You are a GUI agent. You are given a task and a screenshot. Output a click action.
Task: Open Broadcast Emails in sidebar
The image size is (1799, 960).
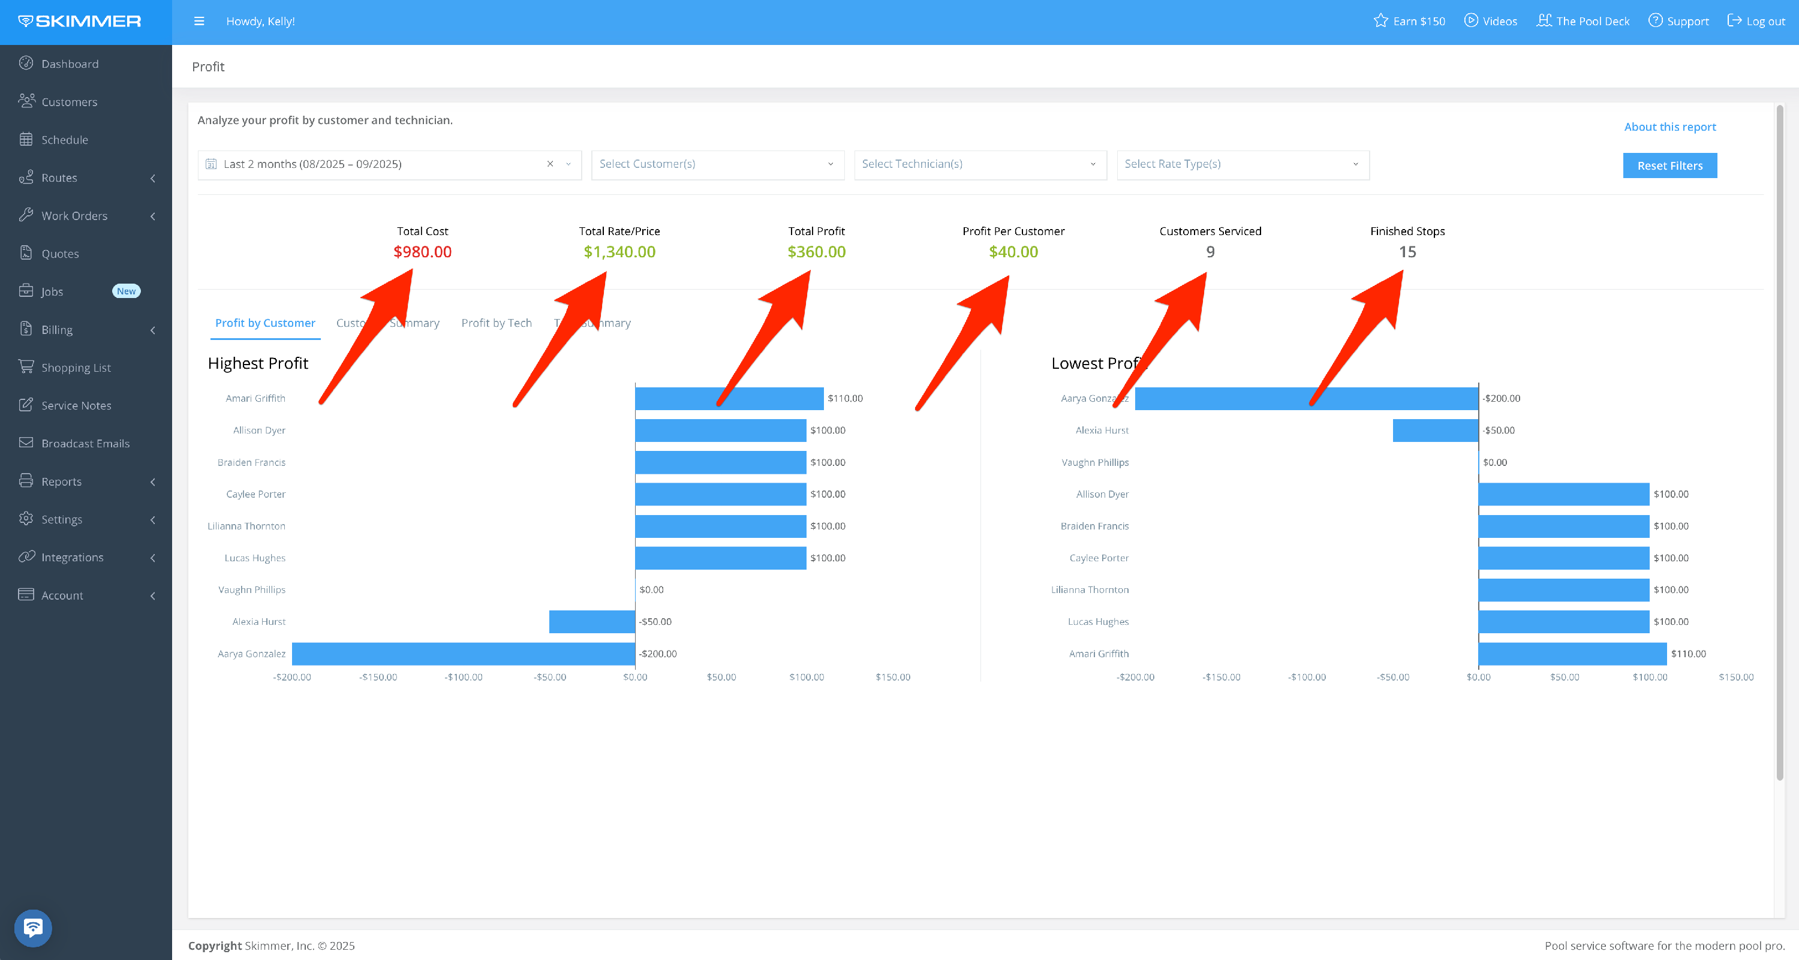click(85, 443)
